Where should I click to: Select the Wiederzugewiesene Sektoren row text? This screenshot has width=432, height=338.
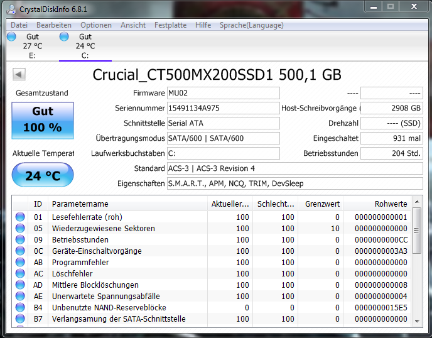click(104, 229)
